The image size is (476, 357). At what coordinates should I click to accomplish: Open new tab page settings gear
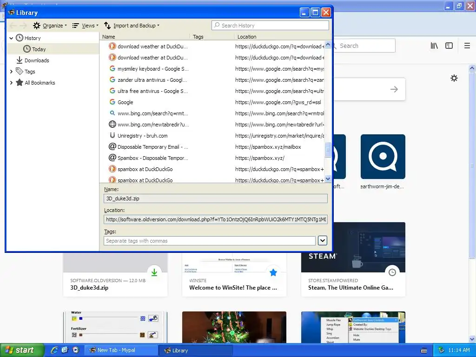point(454,78)
